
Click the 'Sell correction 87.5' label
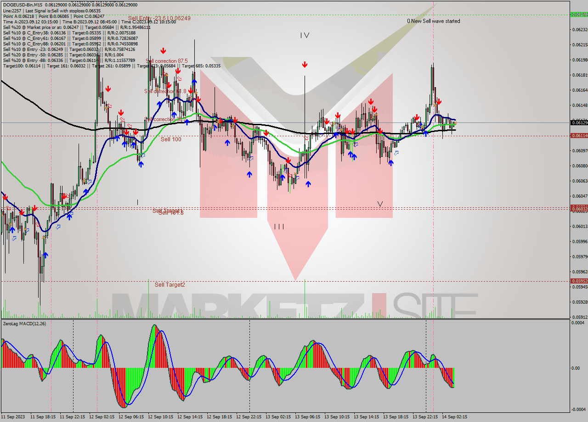(x=167, y=61)
